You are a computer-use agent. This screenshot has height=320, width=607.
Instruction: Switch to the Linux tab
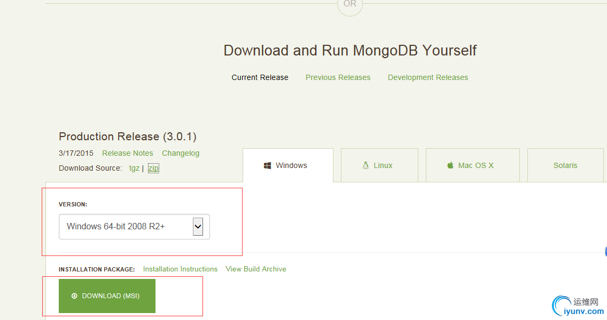[379, 165]
